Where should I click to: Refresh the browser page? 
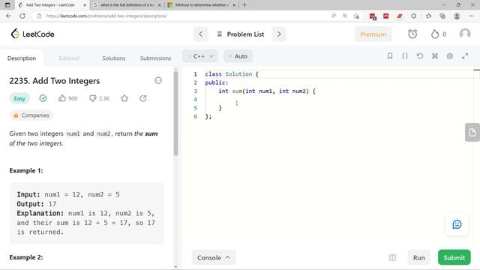[22, 16]
